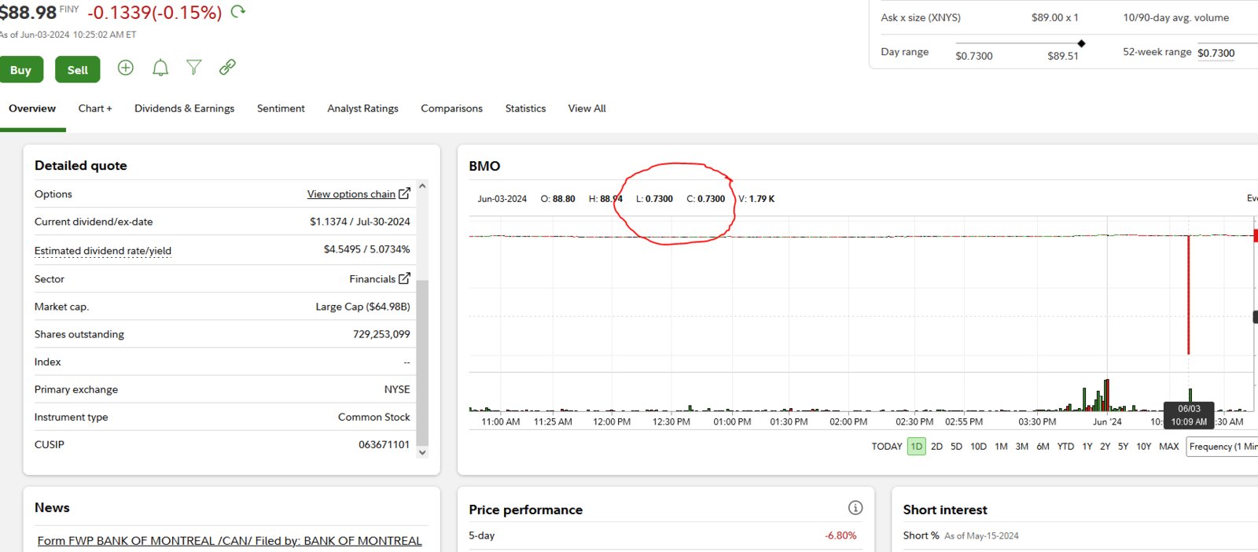Image resolution: width=1258 pixels, height=552 pixels.
Task: Click the CUSIP number 063671101
Action: point(384,444)
